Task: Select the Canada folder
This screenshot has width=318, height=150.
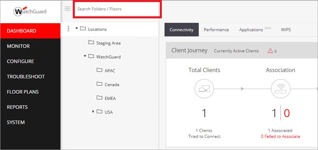Action: tap(112, 84)
